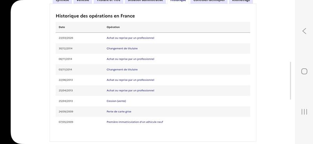Click the Opération column header
This screenshot has width=313, height=144.
coord(113,27)
